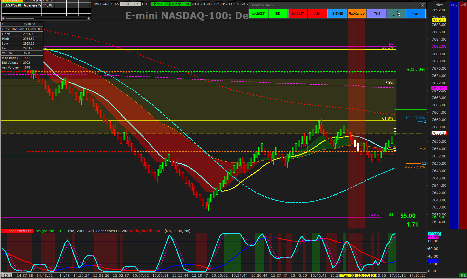Click the current price 7658.25 marker
Viewport: 467px width, 279px height.
point(439,133)
